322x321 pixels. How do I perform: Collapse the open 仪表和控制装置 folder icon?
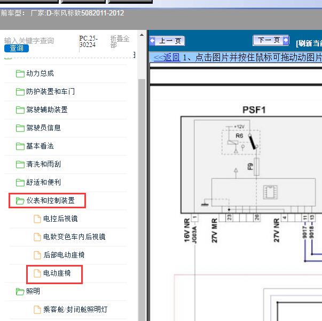[20, 201]
